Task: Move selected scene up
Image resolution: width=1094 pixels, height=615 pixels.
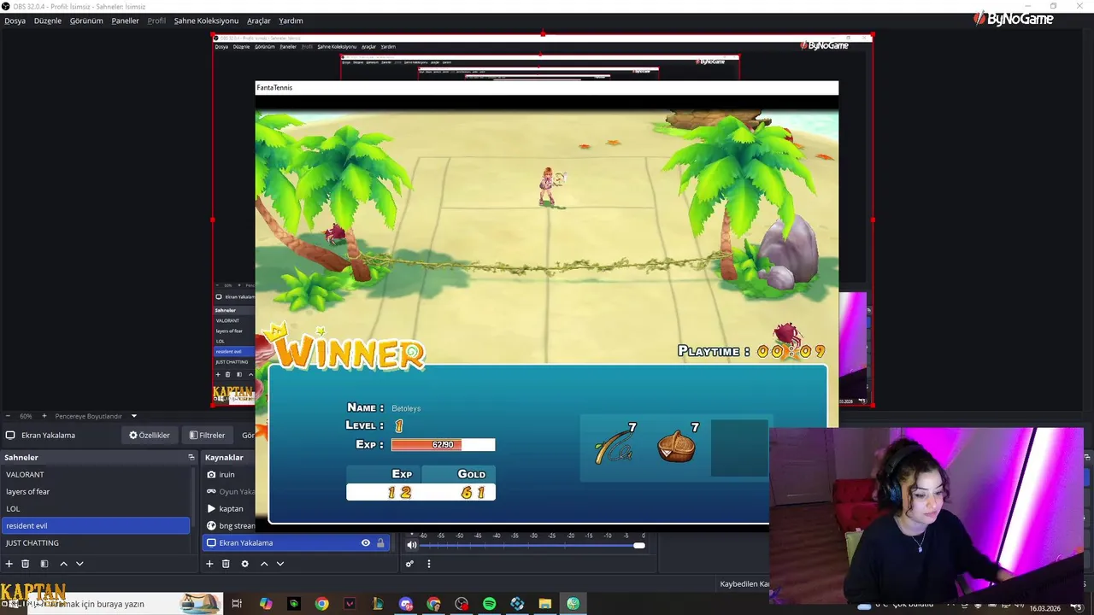Action: coord(63,564)
